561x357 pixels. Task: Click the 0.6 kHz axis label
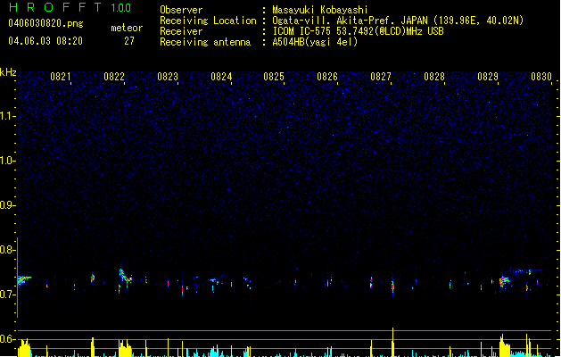[x=8, y=339]
